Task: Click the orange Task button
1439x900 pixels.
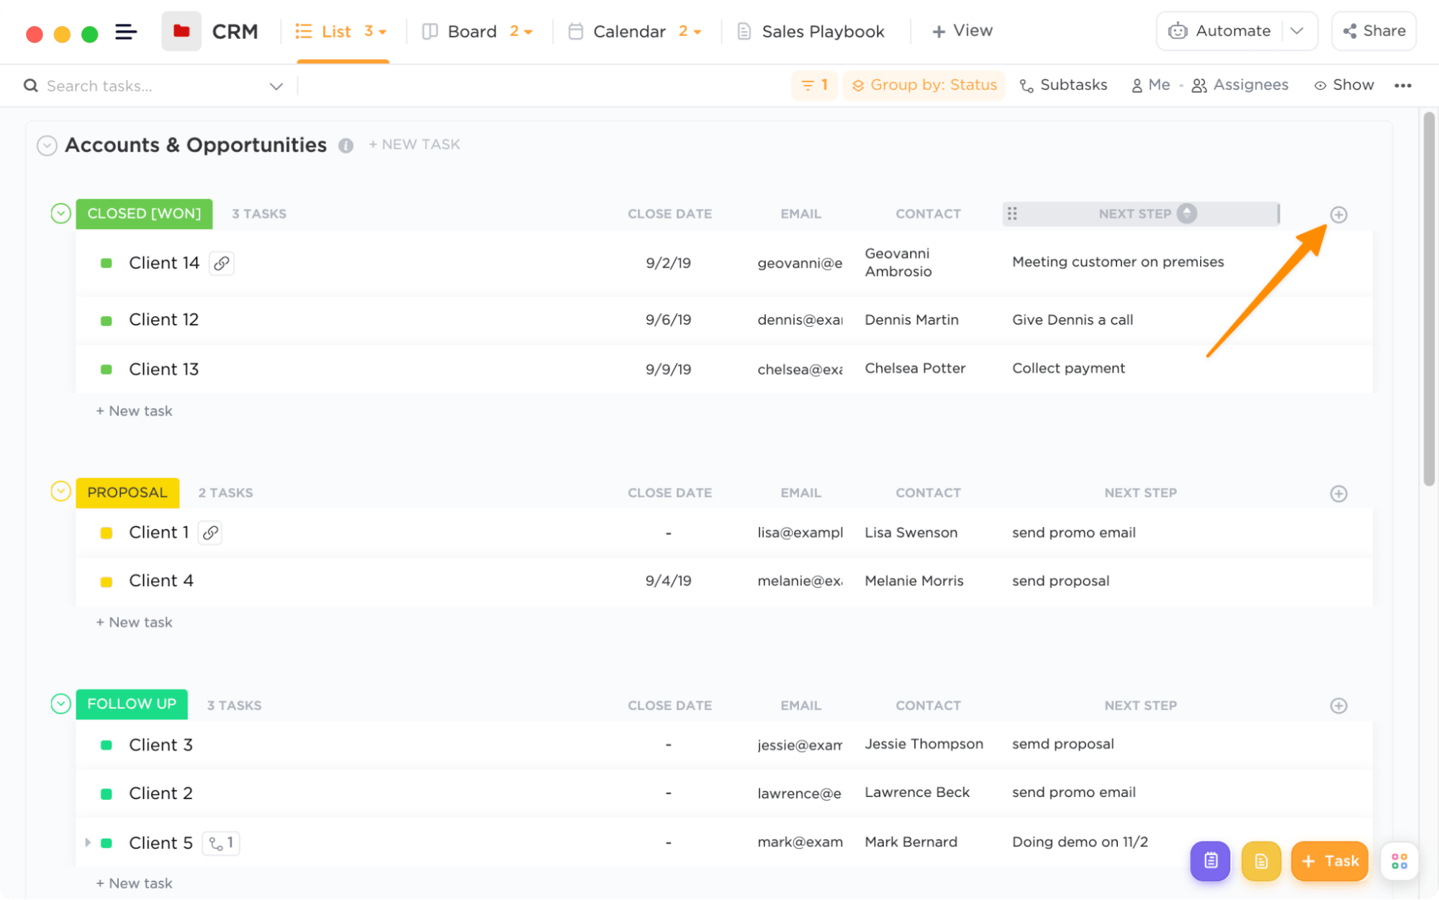Action: (1329, 860)
